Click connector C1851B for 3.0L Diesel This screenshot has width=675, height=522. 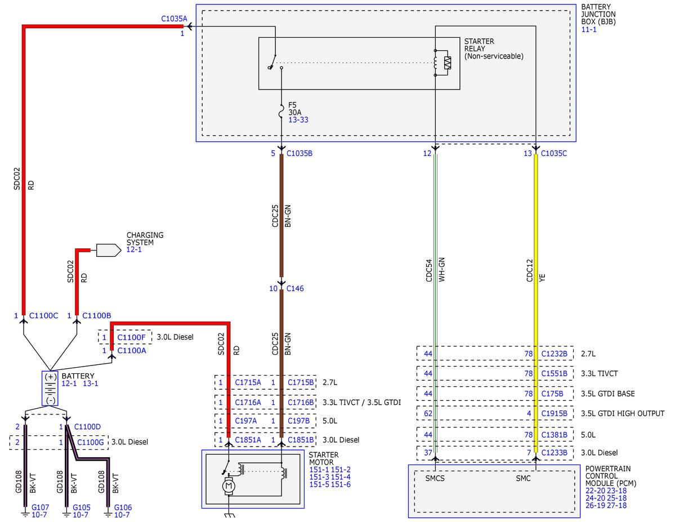coord(301,440)
